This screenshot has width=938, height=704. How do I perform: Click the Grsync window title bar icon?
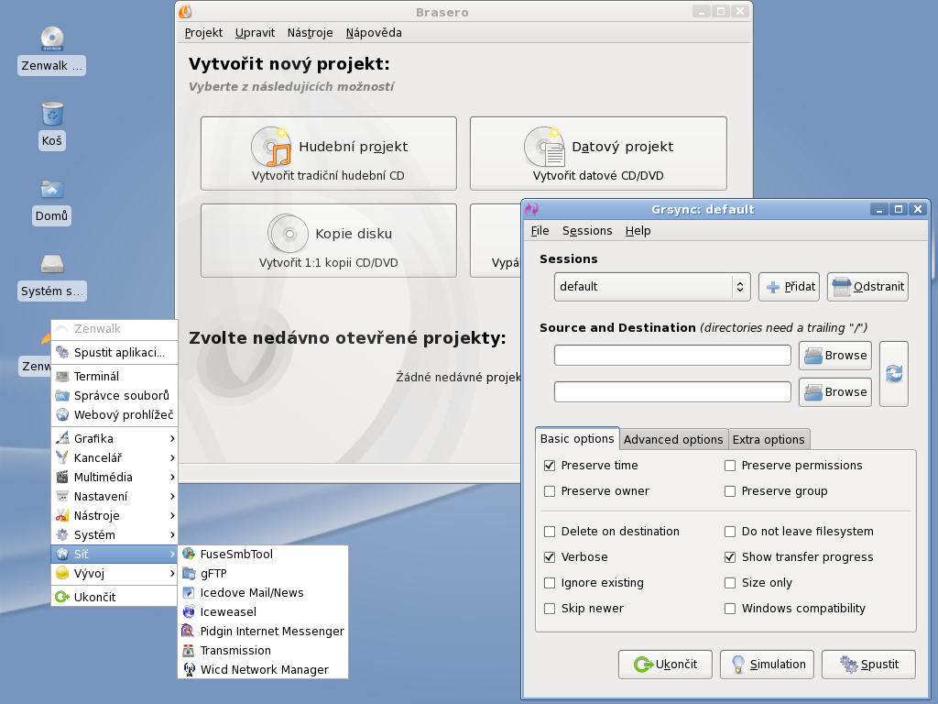pyautogui.click(x=531, y=209)
